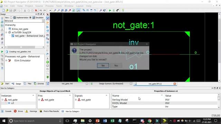221x124 pixels.
Task: Open Word from the taskbar
Action: click(105, 121)
